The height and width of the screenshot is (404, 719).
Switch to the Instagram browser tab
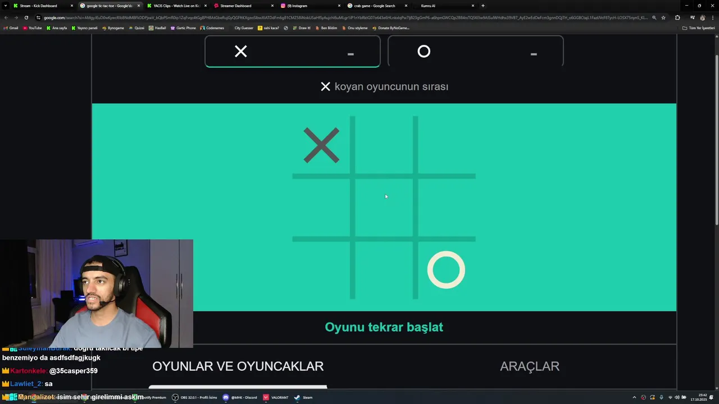click(x=310, y=6)
